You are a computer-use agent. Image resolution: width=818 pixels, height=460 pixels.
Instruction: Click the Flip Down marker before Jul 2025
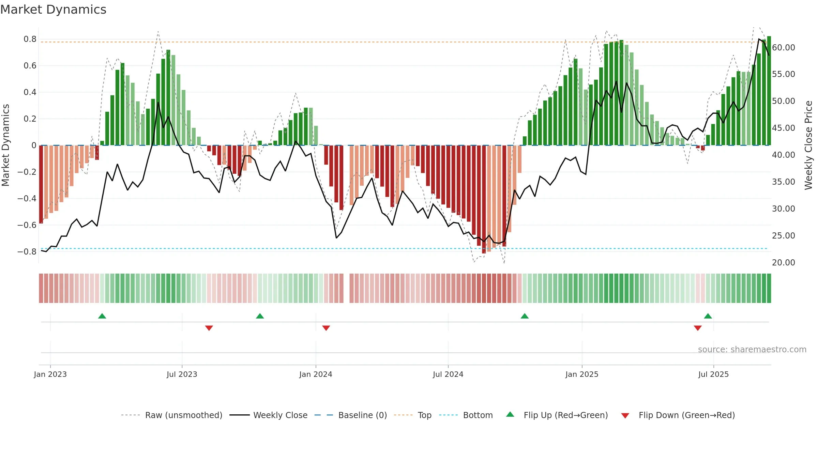698,328
